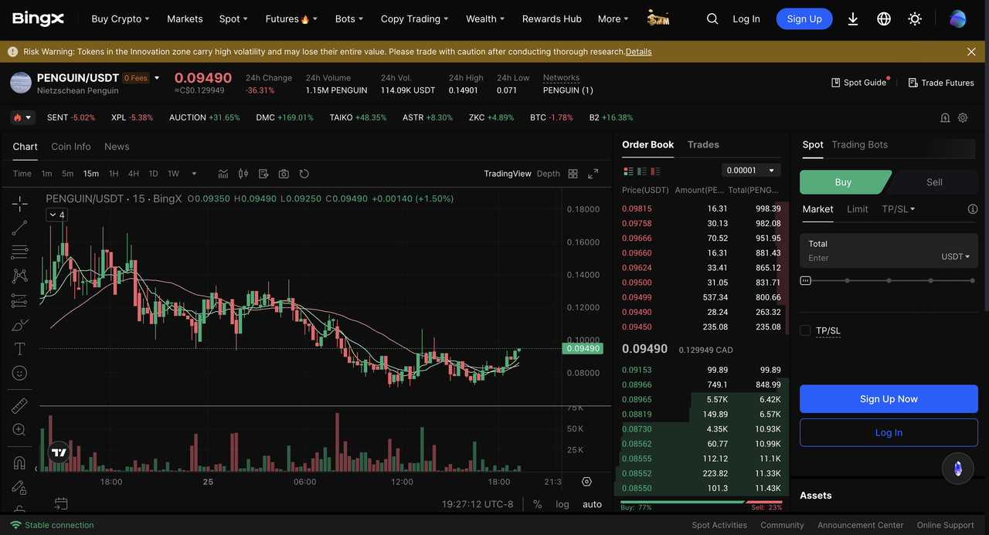Select the Text drawing tool
This screenshot has height=535, width=989.
coord(19,349)
